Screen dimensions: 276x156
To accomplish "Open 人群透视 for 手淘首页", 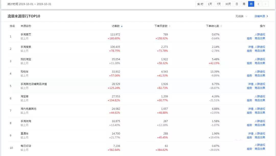I will click(x=260, y=34).
